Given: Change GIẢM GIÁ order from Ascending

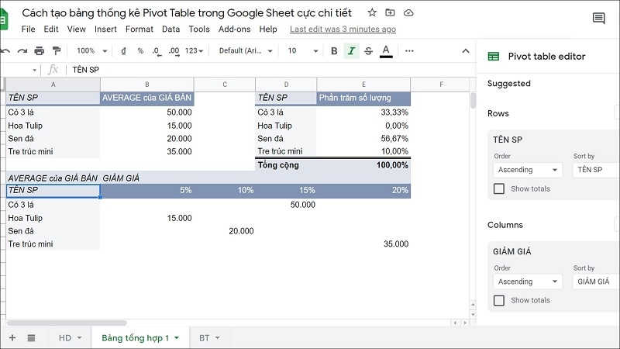Looking at the screenshot, I should [528, 282].
